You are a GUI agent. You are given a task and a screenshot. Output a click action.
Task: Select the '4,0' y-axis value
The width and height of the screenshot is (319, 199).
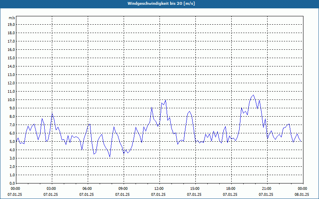tap(12, 150)
